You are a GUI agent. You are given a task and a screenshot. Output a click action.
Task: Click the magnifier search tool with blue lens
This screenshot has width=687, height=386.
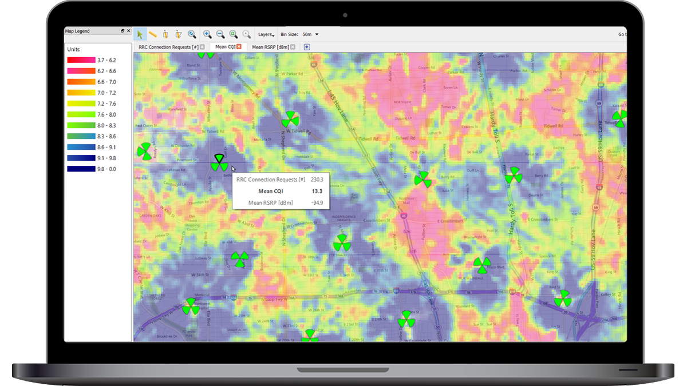[x=192, y=34]
